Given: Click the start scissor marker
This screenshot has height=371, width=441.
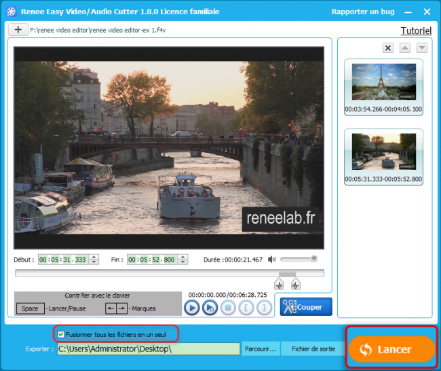Looking at the screenshot, I should [279, 284].
